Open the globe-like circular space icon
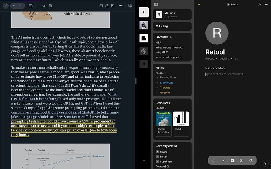271x169 pixels. coord(144,51)
